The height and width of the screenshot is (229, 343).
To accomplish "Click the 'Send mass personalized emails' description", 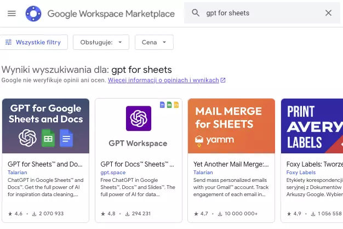I will pyautogui.click(x=231, y=187).
